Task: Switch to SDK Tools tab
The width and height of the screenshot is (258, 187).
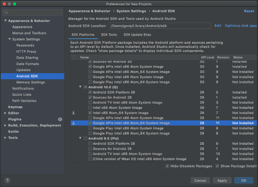Action: (x=109, y=35)
